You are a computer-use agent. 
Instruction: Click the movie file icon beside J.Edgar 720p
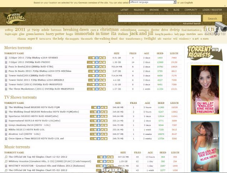point(6,58)
